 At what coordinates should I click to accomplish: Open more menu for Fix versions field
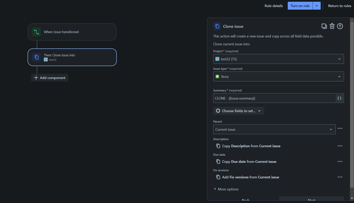click(x=340, y=177)
